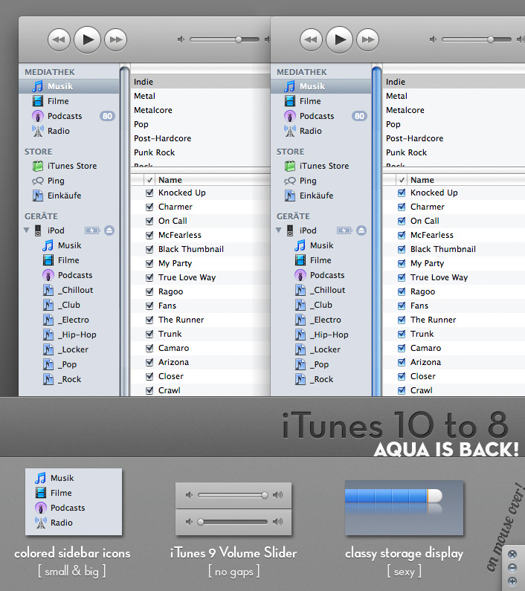Select Metalcore genre in left window
The width and height of the screenshot is (525, 591).
click(201, 110)
